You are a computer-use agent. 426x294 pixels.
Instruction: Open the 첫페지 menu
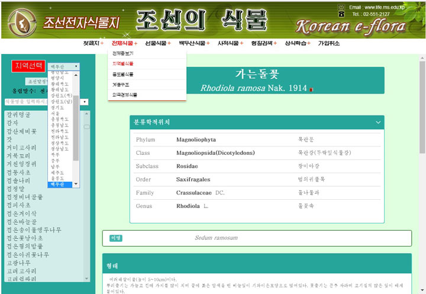pyautogui.click(x=93, y=43)
